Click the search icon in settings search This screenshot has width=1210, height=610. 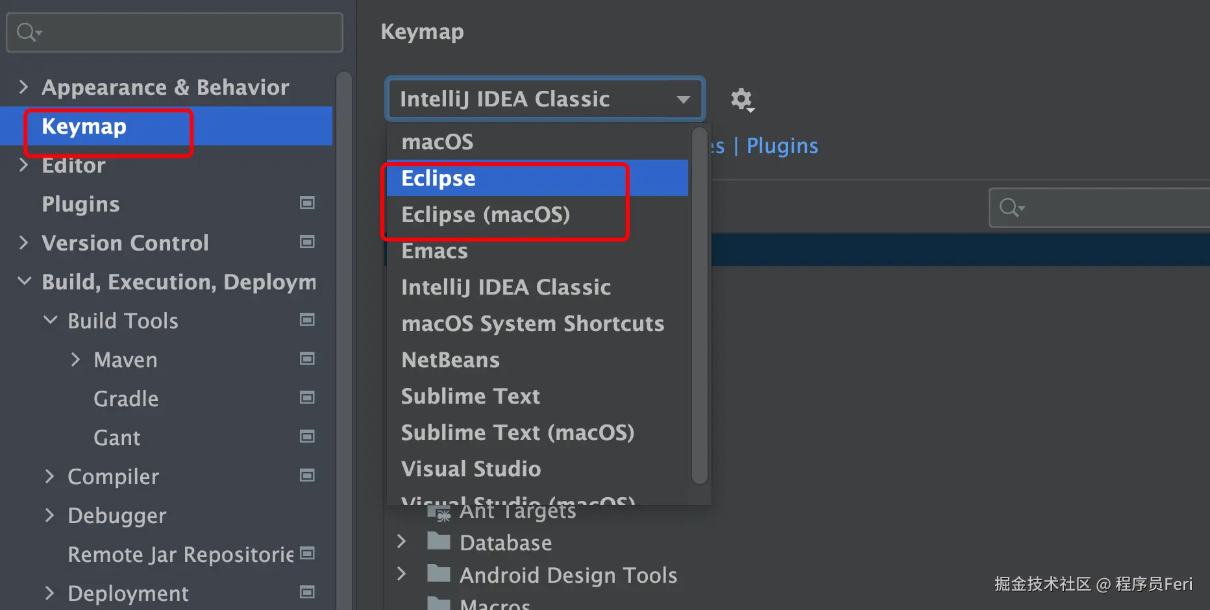click(x=28, y=32)
